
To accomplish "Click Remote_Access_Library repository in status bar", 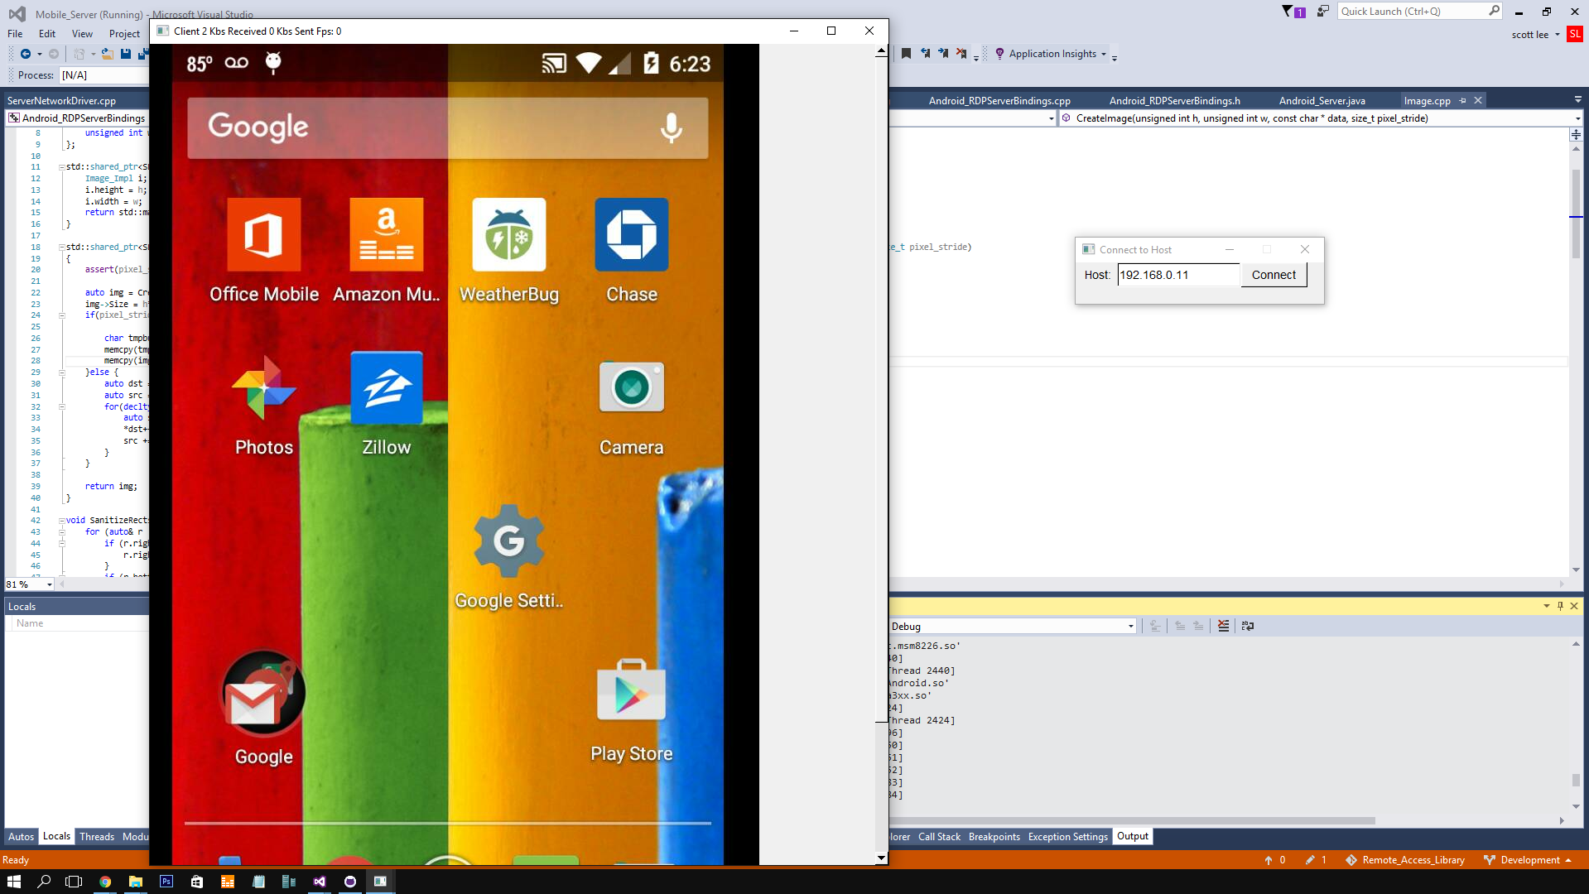I will [1404, 860].
